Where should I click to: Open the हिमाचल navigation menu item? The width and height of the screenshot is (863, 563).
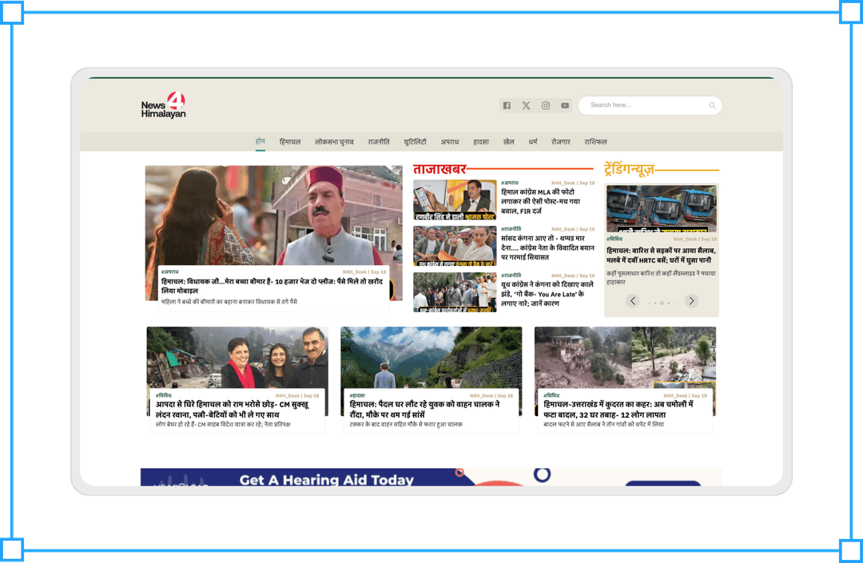click(x=290, y=141)
